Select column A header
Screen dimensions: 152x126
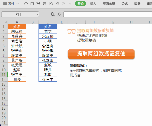point(17,22)
